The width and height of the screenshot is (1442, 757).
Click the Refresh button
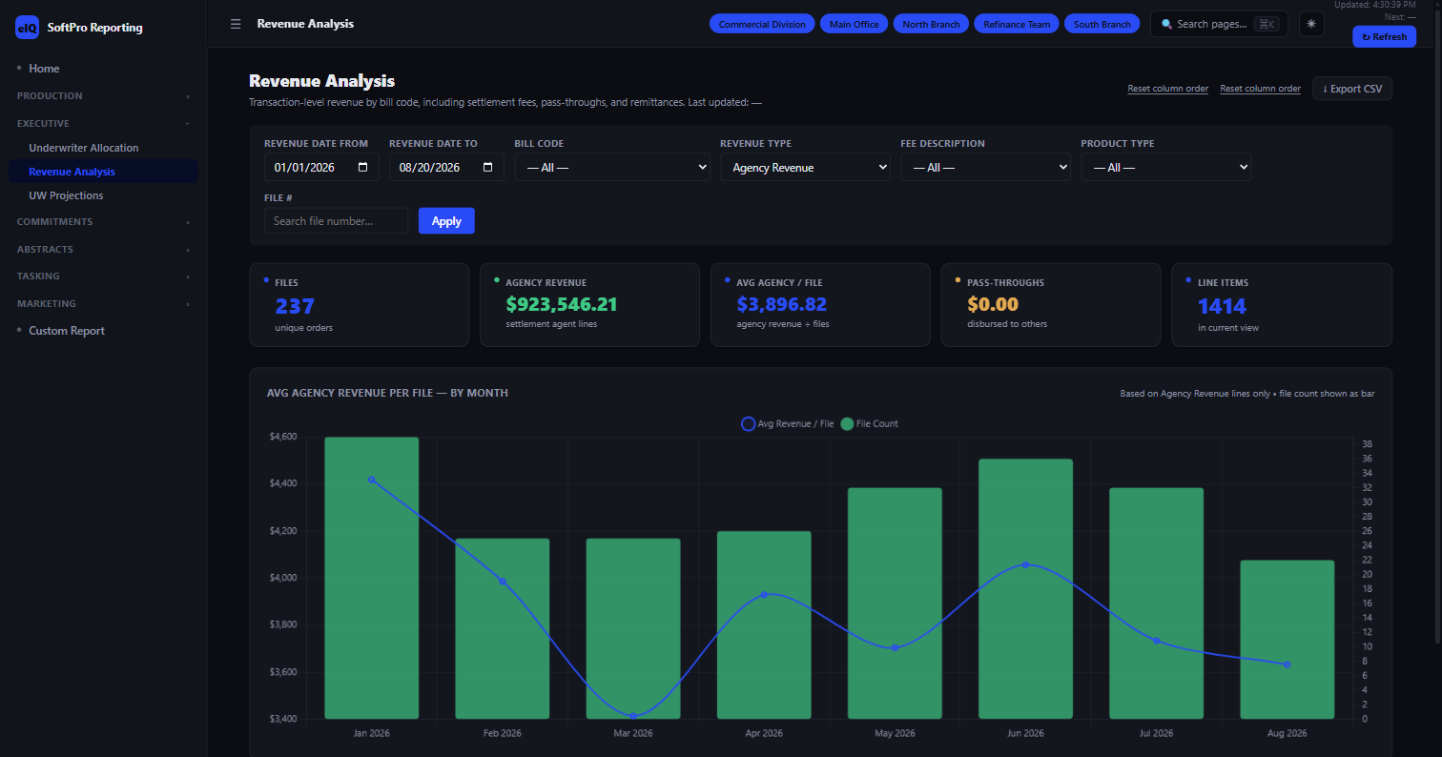[x=1384, y=36]
